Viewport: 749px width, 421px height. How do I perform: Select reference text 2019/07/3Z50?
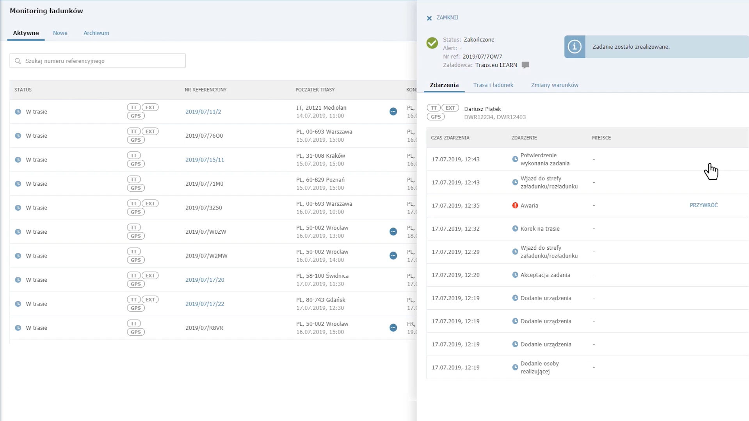[x=203, y=208]
